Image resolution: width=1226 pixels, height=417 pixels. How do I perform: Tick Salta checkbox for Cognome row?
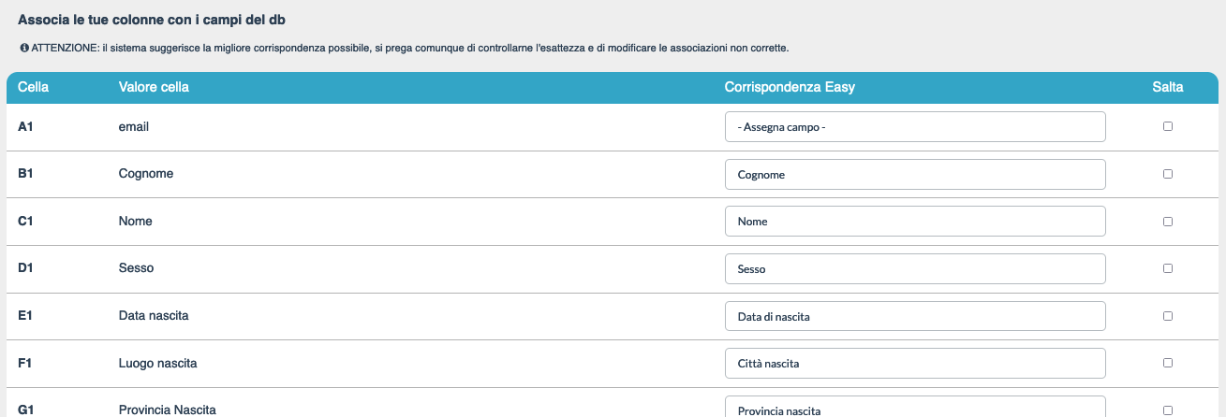point(1168,174)
